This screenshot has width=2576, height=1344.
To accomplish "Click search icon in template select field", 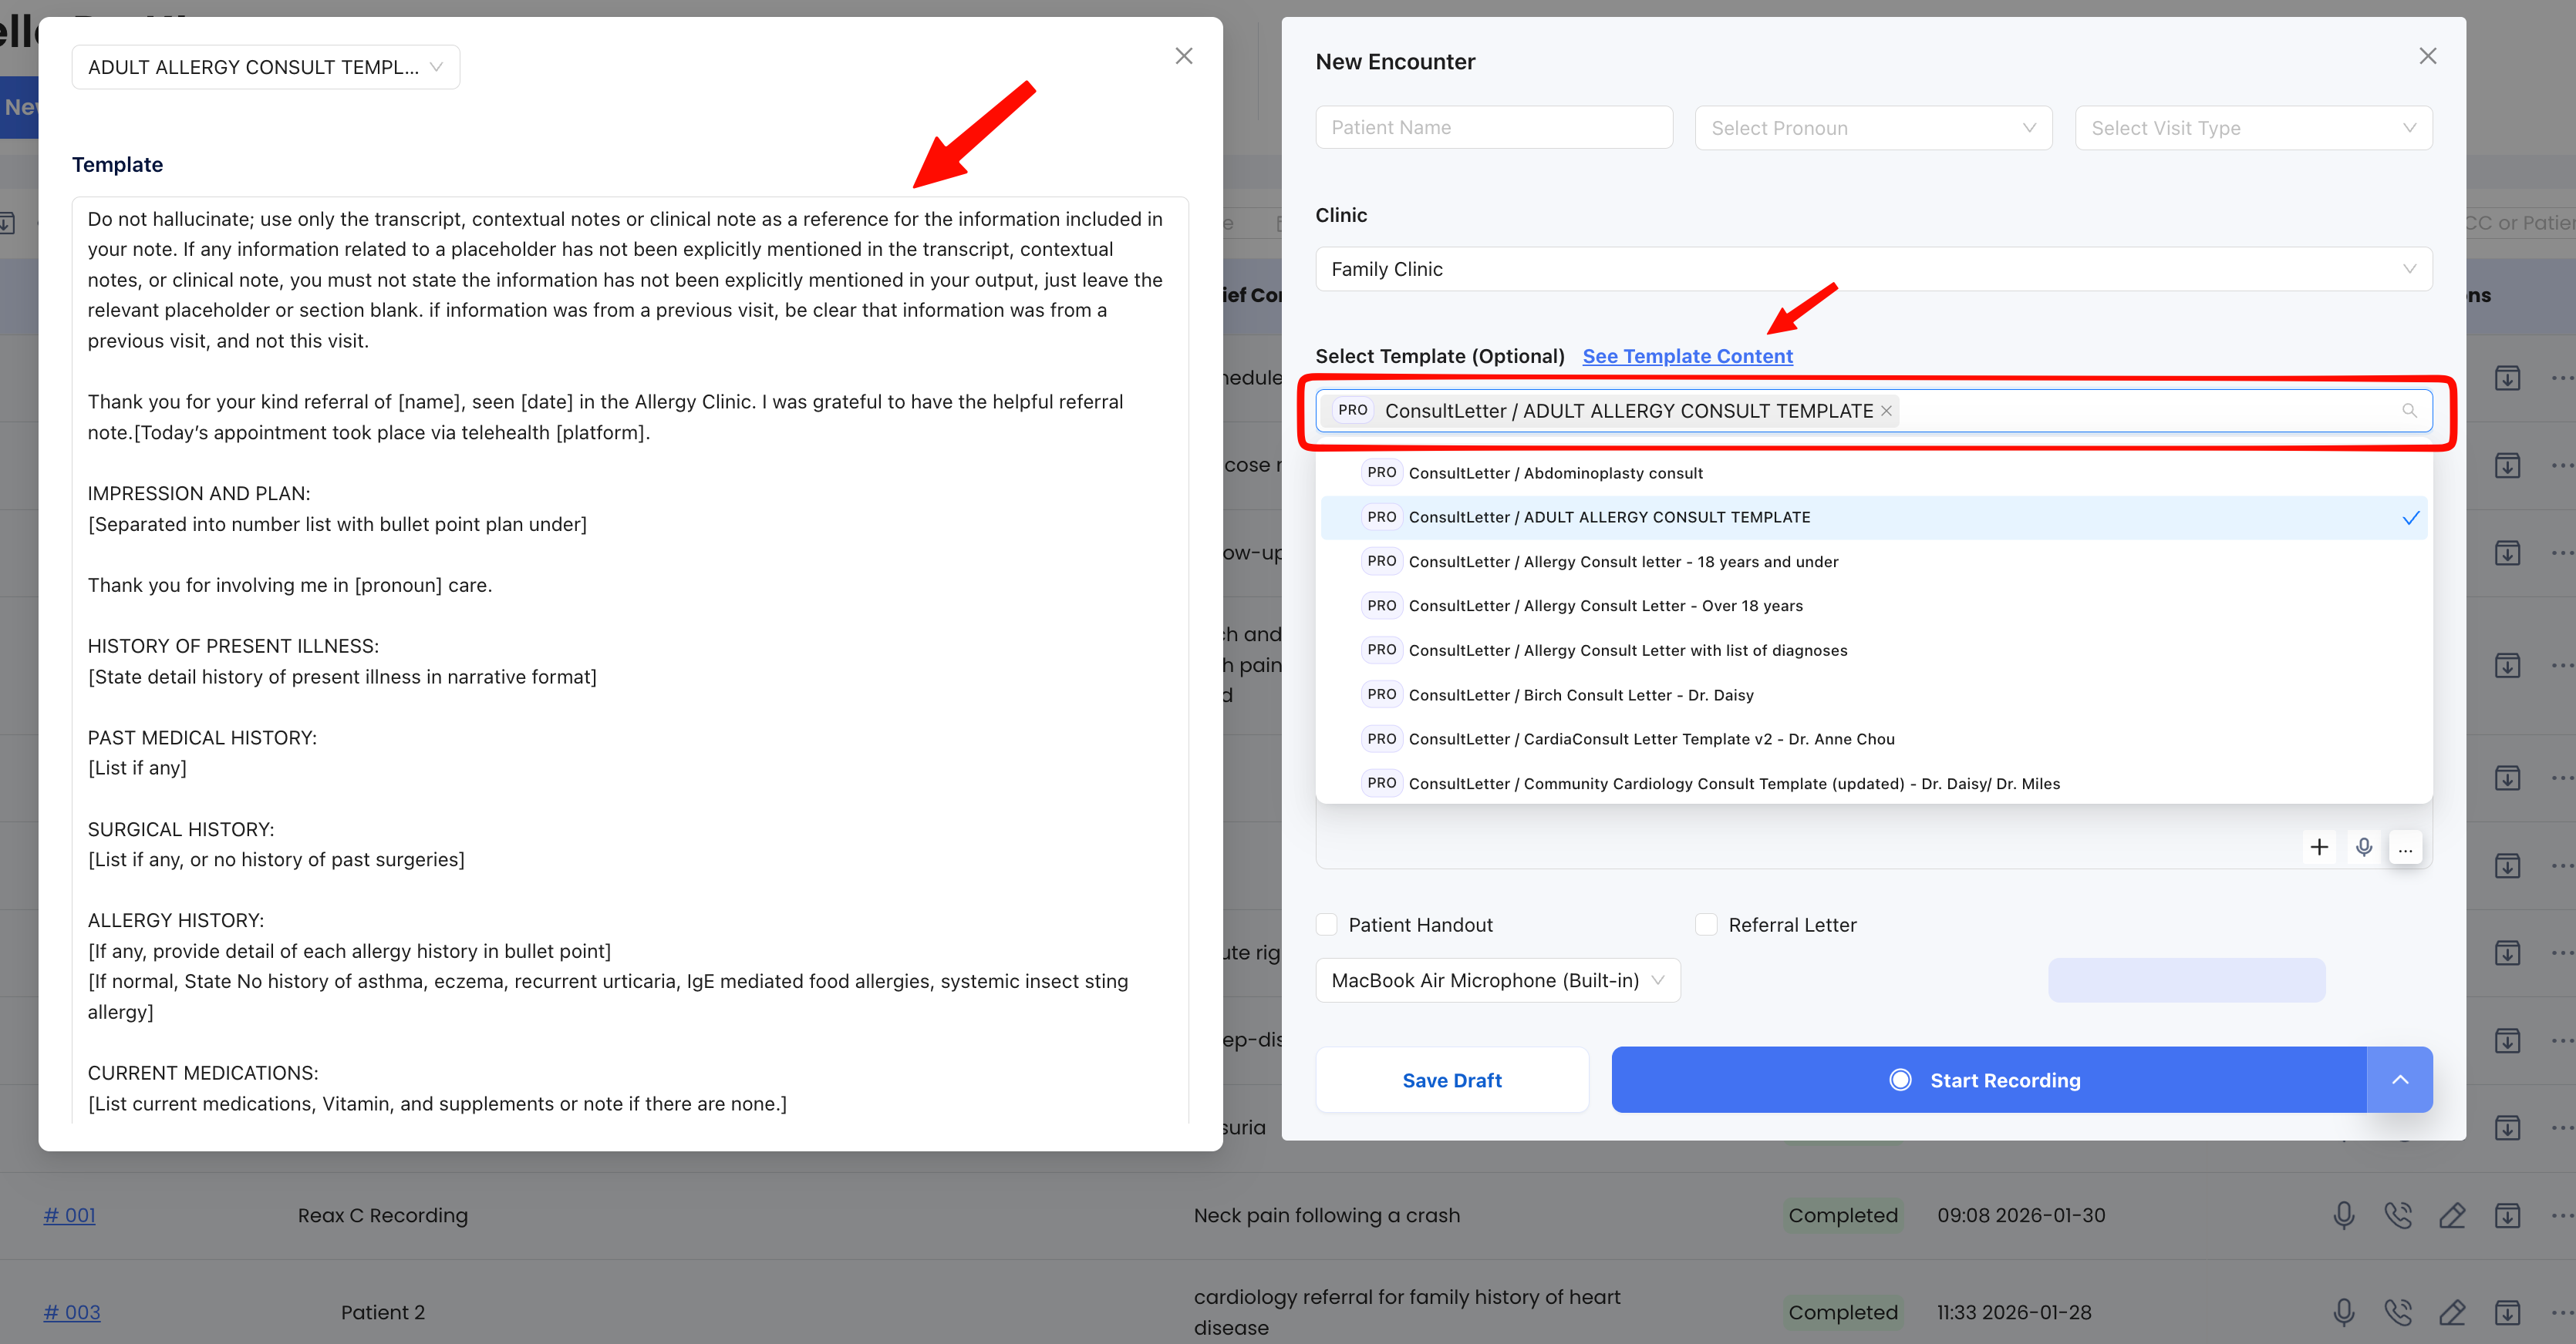I will point(2409,411).
